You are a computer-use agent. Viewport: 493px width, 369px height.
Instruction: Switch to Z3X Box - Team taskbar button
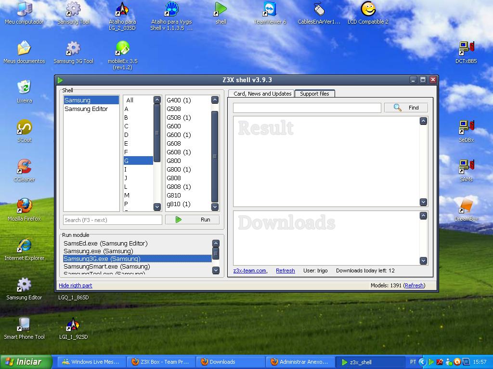(161, 362)
